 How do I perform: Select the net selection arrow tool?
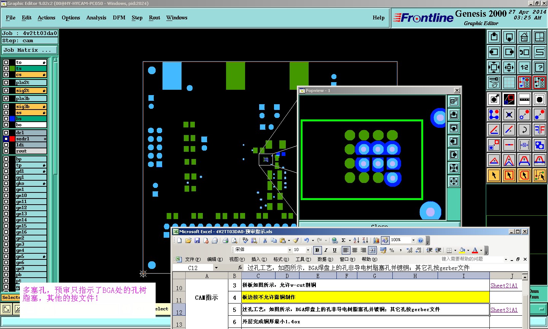coord(540,175)
